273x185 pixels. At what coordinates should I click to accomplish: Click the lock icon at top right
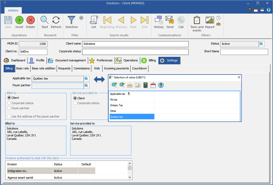click(x=262, y=10)
